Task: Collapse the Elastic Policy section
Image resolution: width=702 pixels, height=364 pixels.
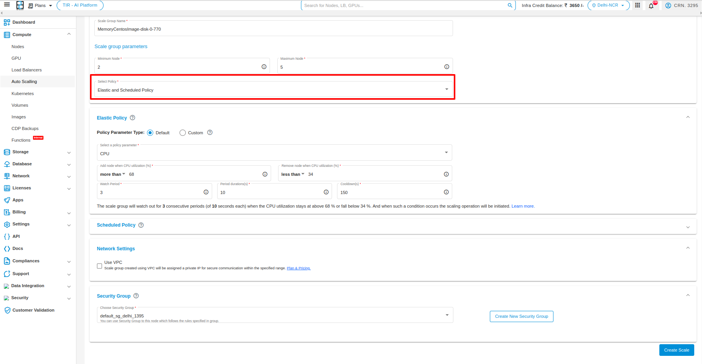Action: point(688,117)
